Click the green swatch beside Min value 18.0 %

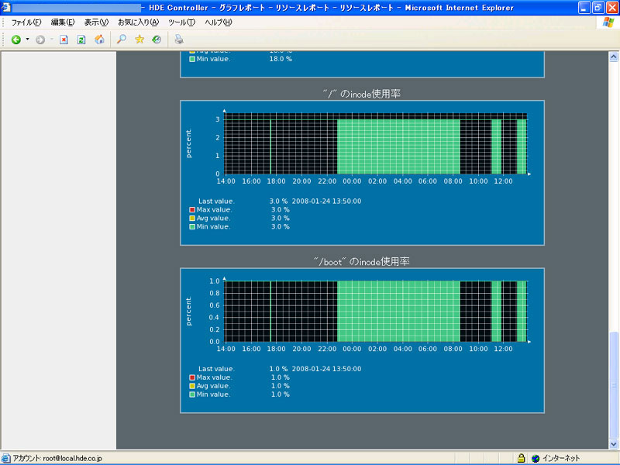[192, 59]
